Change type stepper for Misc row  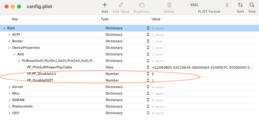tap(148, 93)
